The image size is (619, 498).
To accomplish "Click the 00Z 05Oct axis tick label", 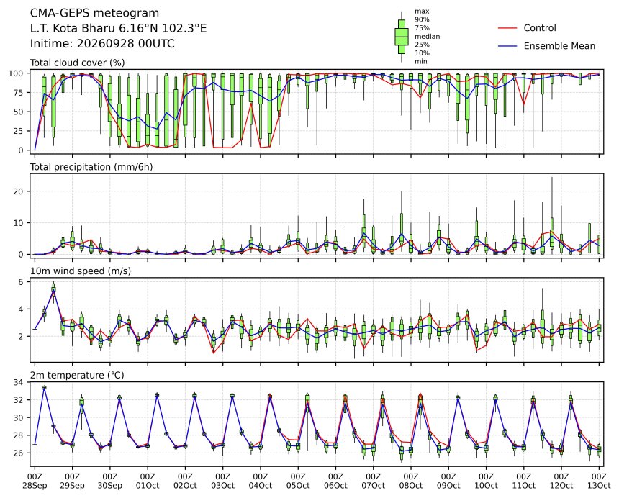I will (298, 481).
